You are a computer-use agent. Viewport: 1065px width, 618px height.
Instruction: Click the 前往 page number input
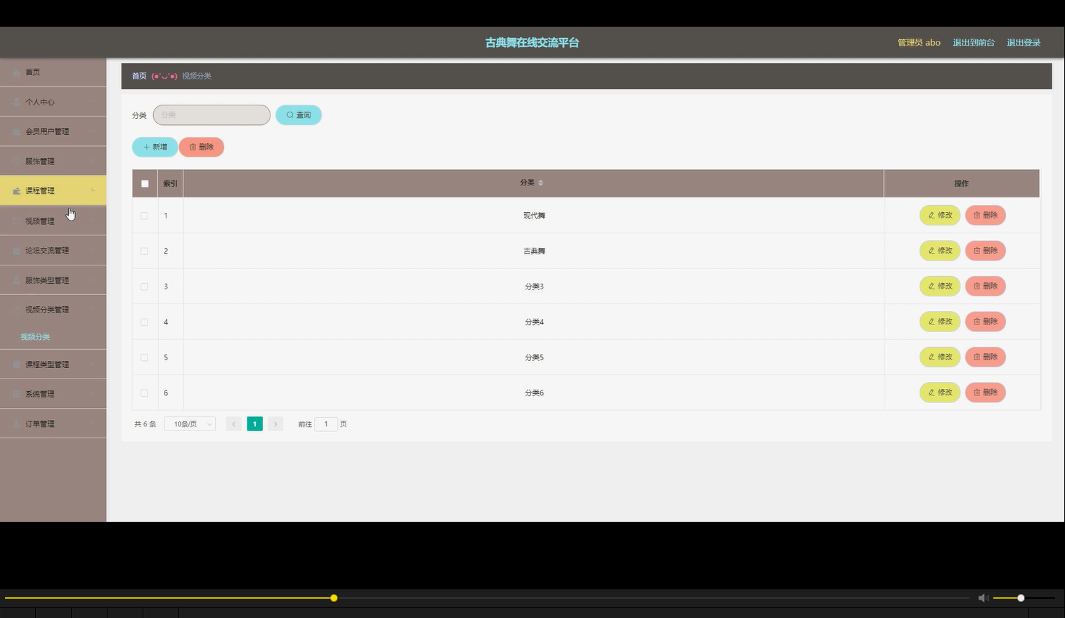pos(326,424)
